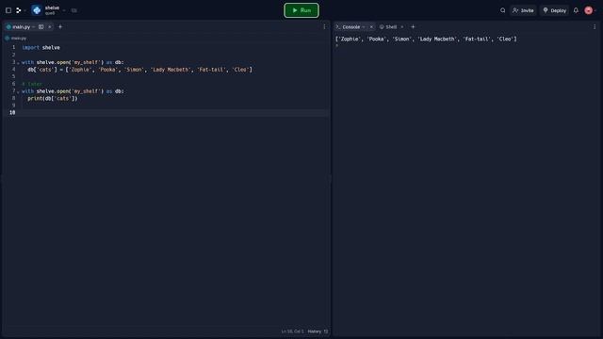Open the shelve project name
The image size is (603, 339).
(52, 8)
